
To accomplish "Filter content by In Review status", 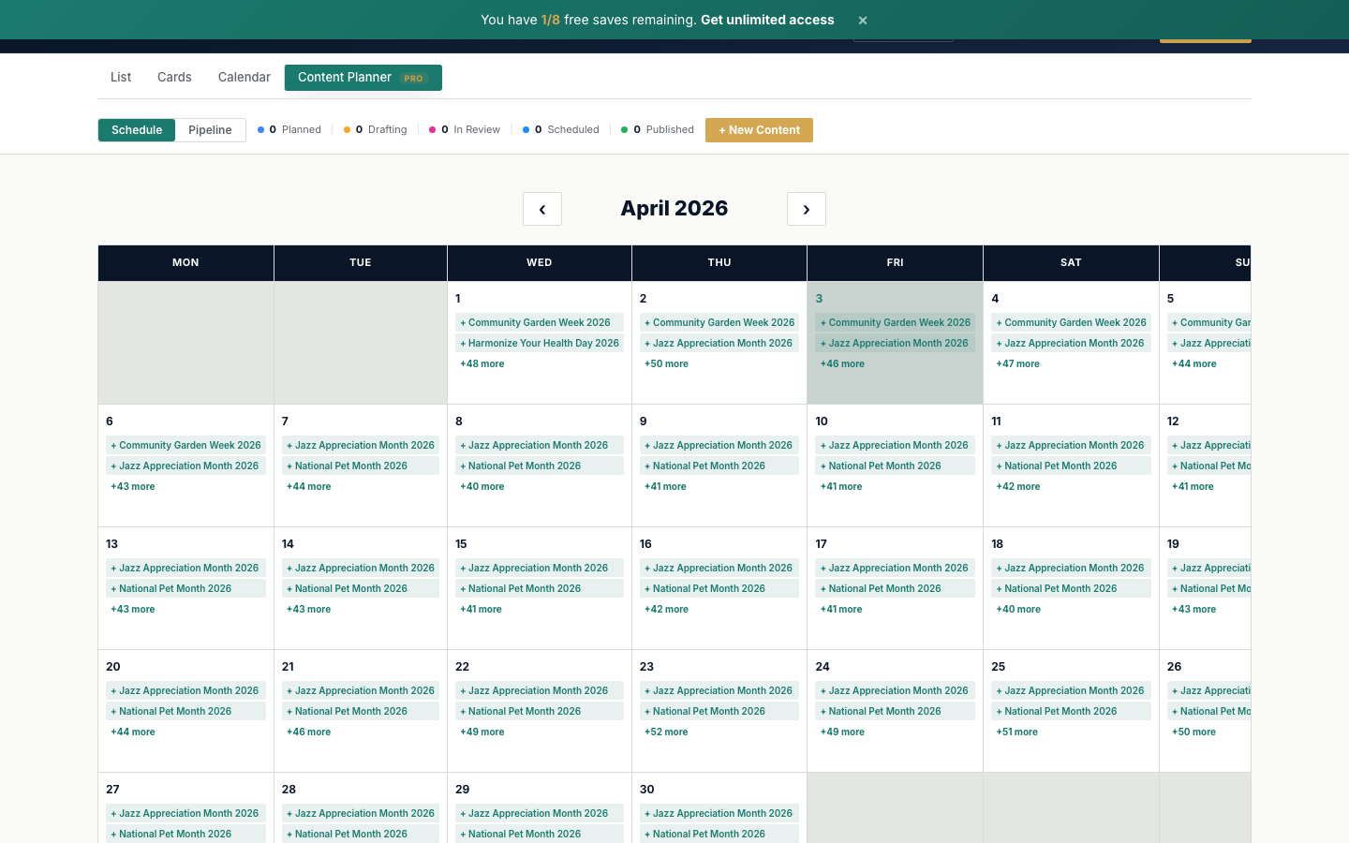I will (464, 129).
